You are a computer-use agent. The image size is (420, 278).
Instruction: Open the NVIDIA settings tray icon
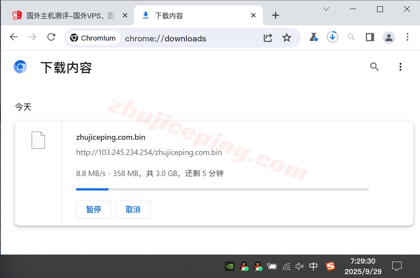[230, 266]
